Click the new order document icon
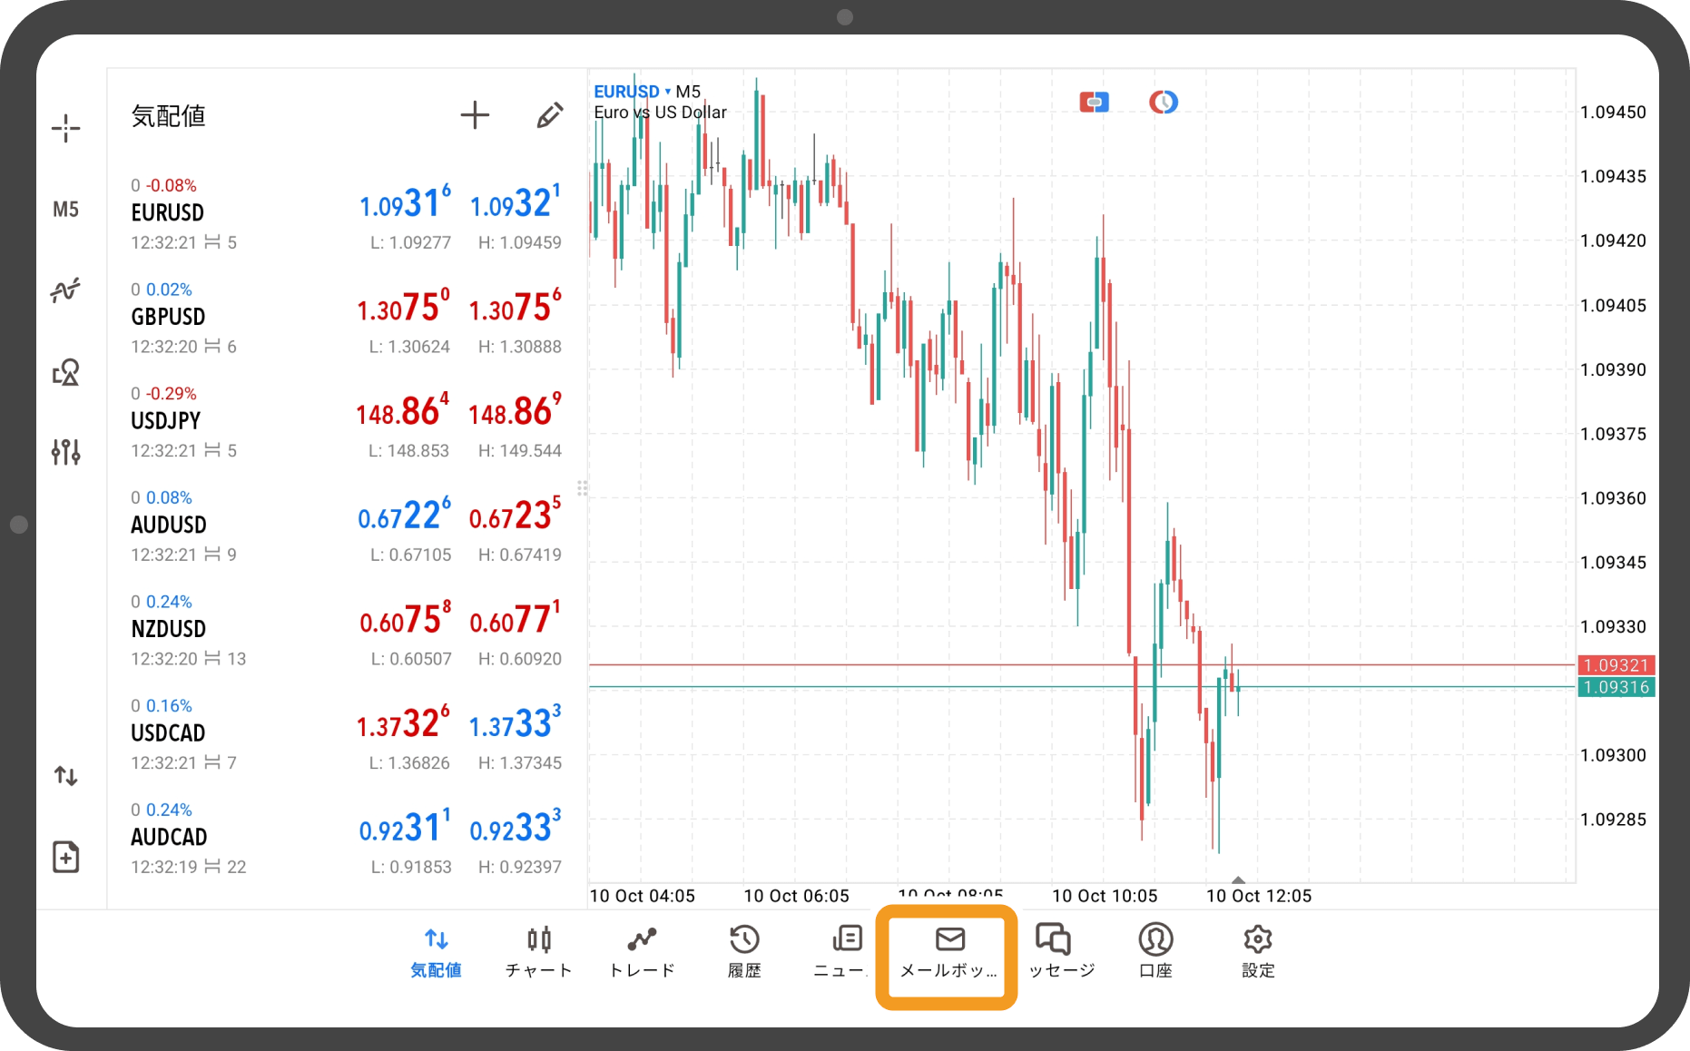Screen dimensions: 1690x1051 65,857
